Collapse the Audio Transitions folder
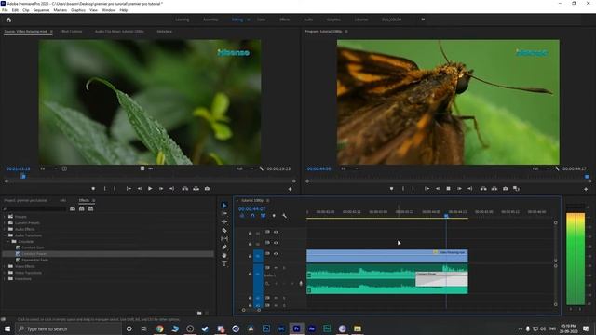Image resolution: width=596 pixels, height=335 pixels. (x=5, y=235)
